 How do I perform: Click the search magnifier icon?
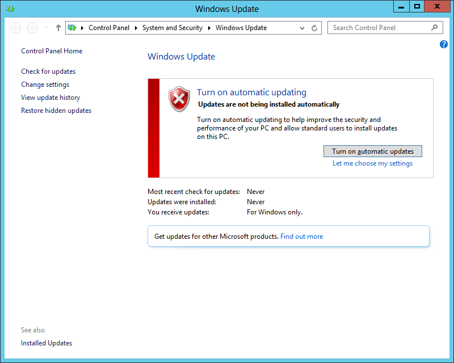pyautogui.click(x=434, y=27)
